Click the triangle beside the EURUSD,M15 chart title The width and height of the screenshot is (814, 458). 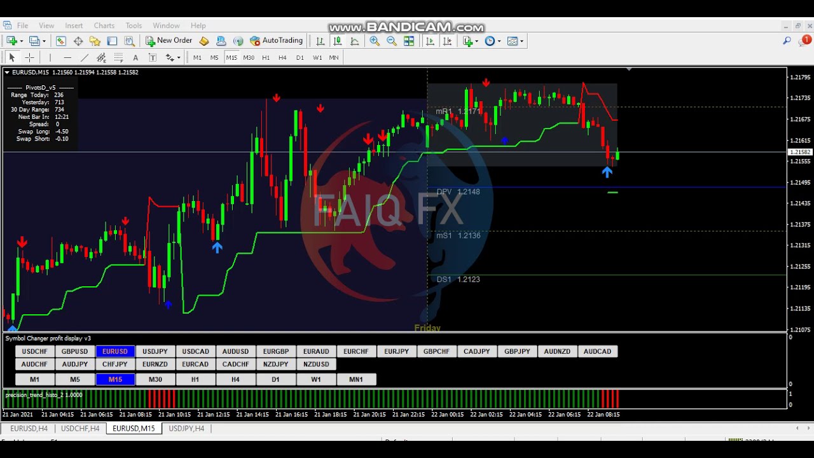pyautogui.click(x=7, y=73)
